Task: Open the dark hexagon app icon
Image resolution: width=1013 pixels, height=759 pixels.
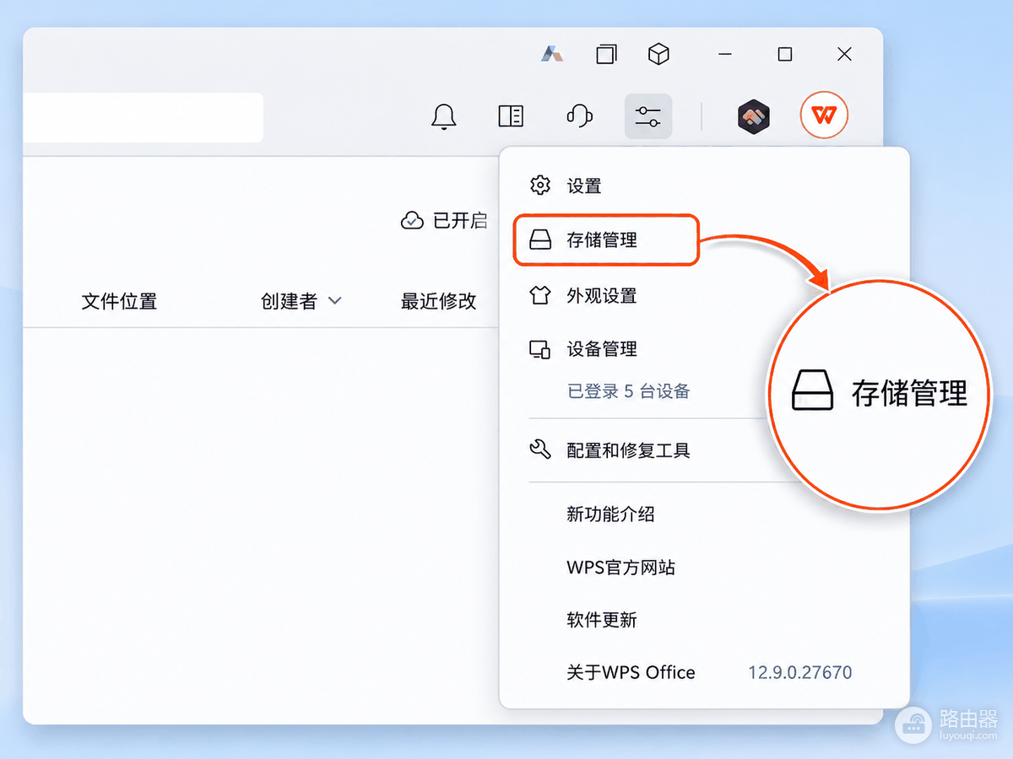Action: pos(754,116)
